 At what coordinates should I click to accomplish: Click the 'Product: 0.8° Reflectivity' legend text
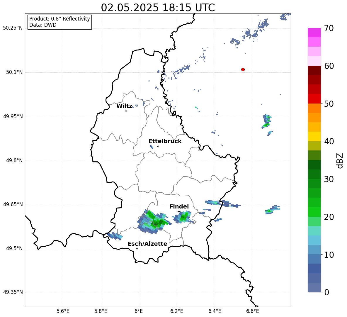(x=59, y=19)
